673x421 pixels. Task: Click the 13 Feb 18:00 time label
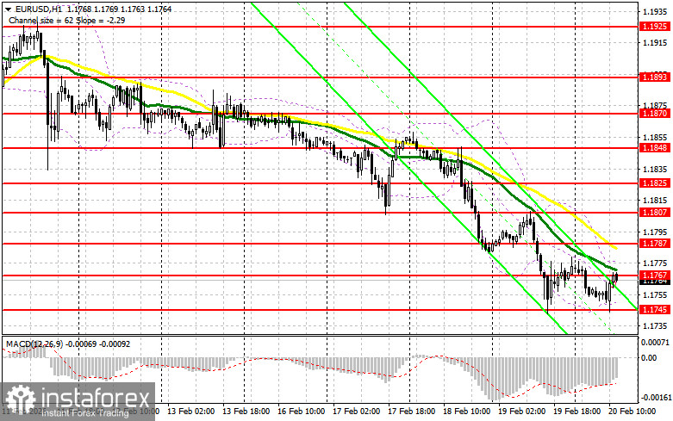[x=246, y=412]
